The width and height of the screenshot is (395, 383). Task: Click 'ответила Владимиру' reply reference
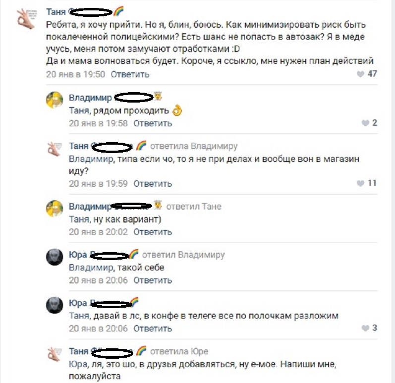pos(194,146)
